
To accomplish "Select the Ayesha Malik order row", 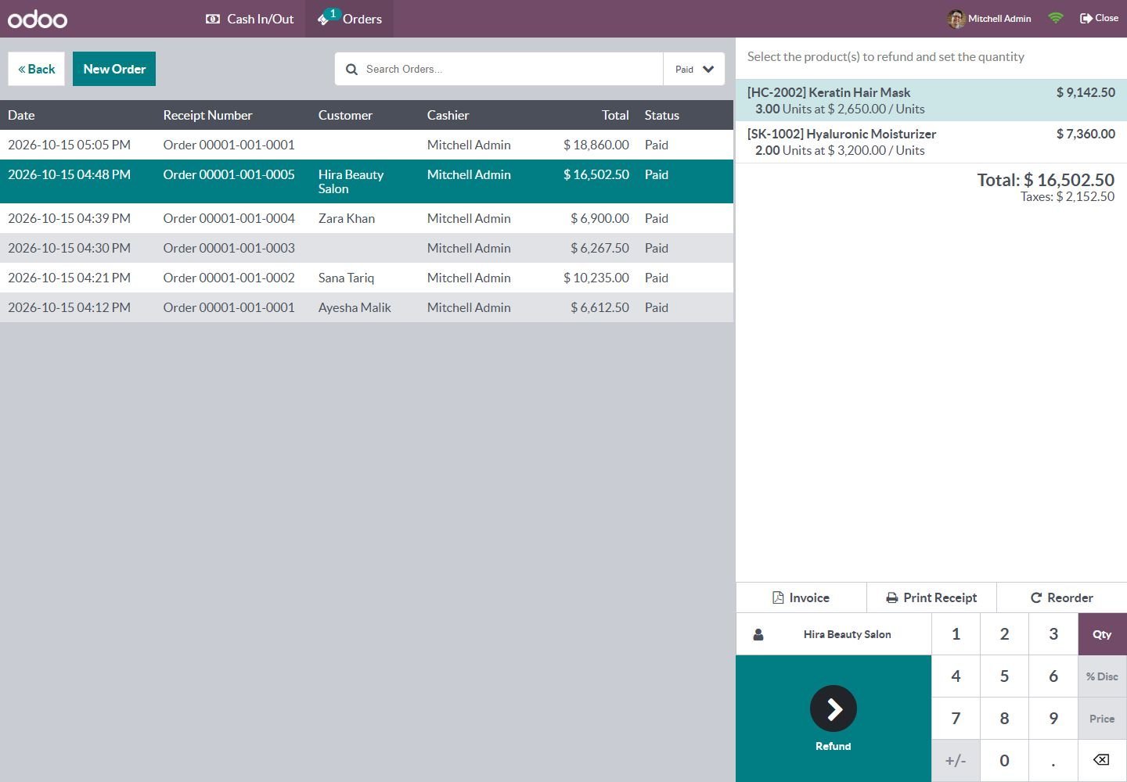I will point(366,307).
